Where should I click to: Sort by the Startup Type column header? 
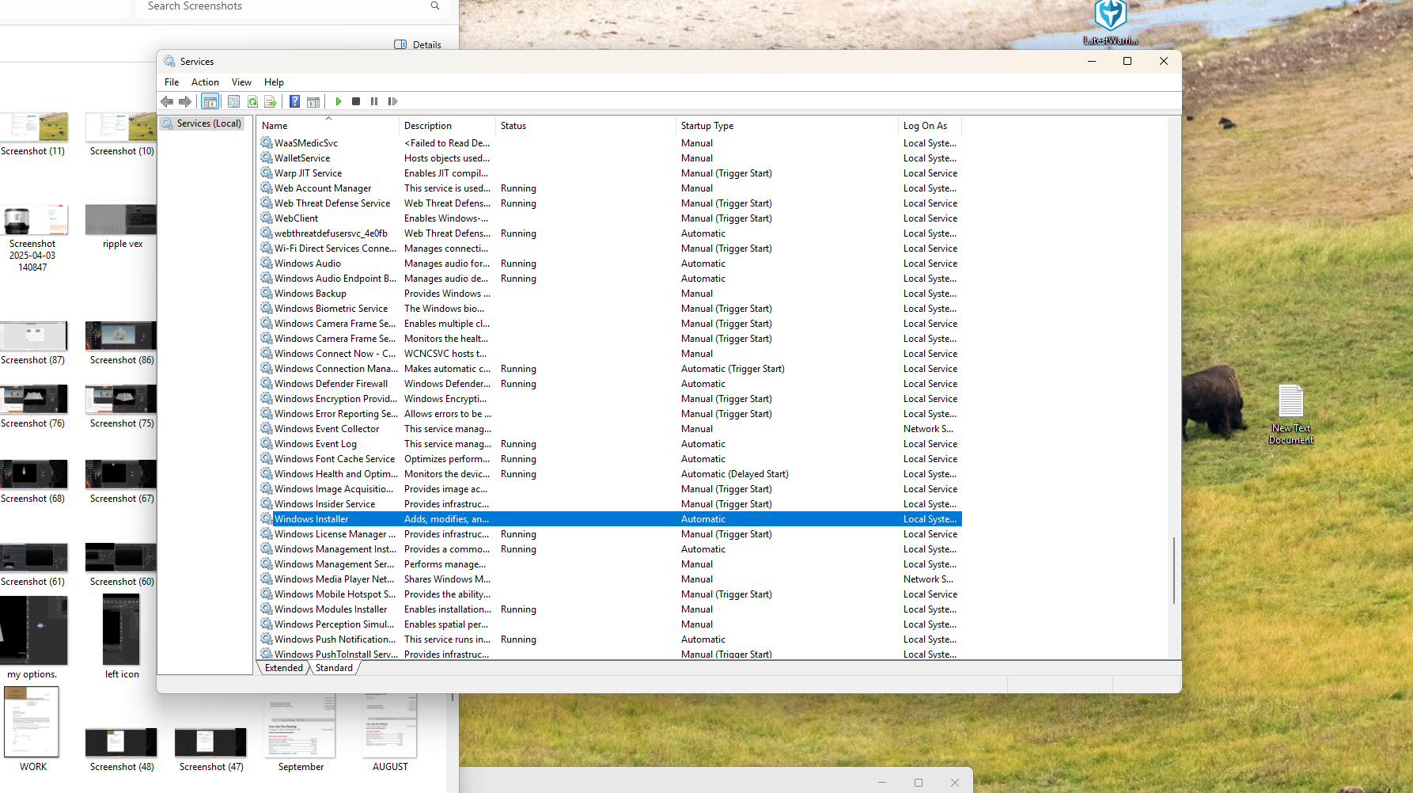click(788, 126)
